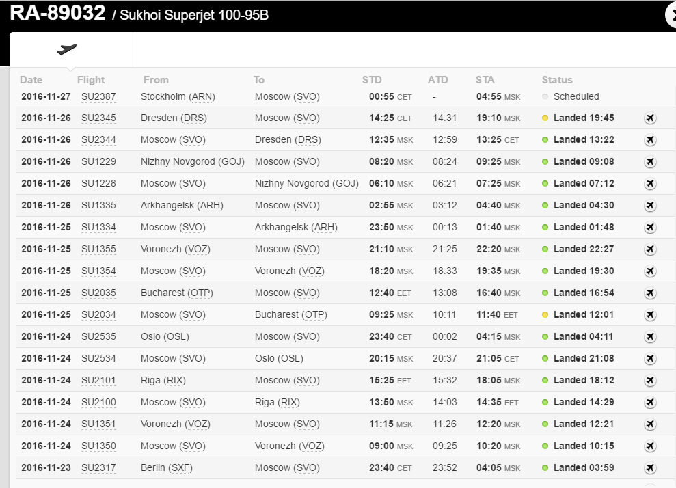Click Voronezh (VOZ) destination in SU1350 row
This screenshot has height=488, width=676.
pyautogui.click(x=289, y=446)
